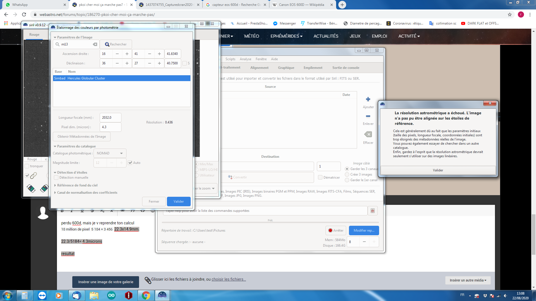Switch to the Sortie de console tab
536x301 pixels.
click(346, 68)
